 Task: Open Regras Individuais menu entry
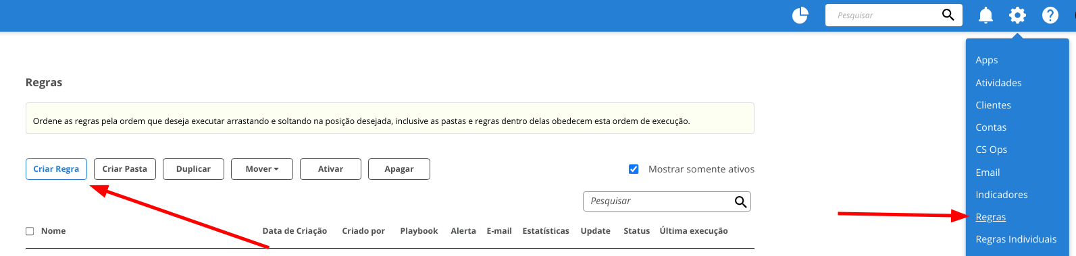tap(1016, 239)
